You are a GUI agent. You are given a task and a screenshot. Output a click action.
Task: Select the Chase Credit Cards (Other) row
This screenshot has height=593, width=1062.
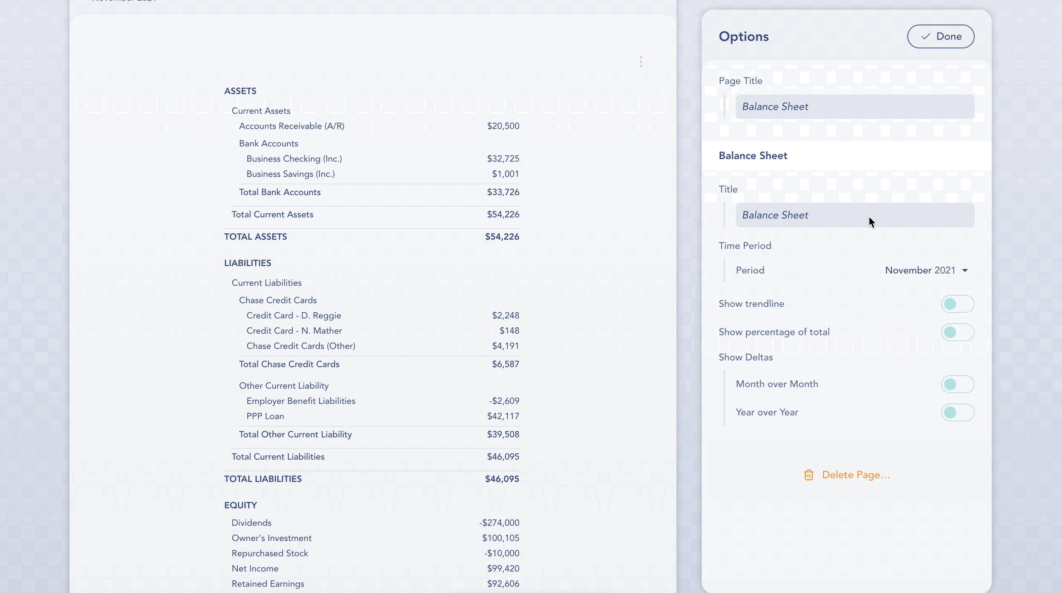coord(301,346)
